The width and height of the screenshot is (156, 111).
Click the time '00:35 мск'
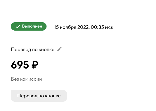click(102, 27)
